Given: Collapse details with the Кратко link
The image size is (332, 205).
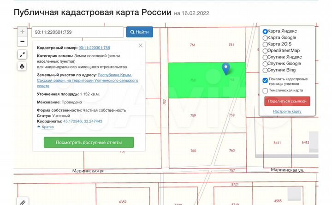Looking at the screenshot, I should point(47,127).
